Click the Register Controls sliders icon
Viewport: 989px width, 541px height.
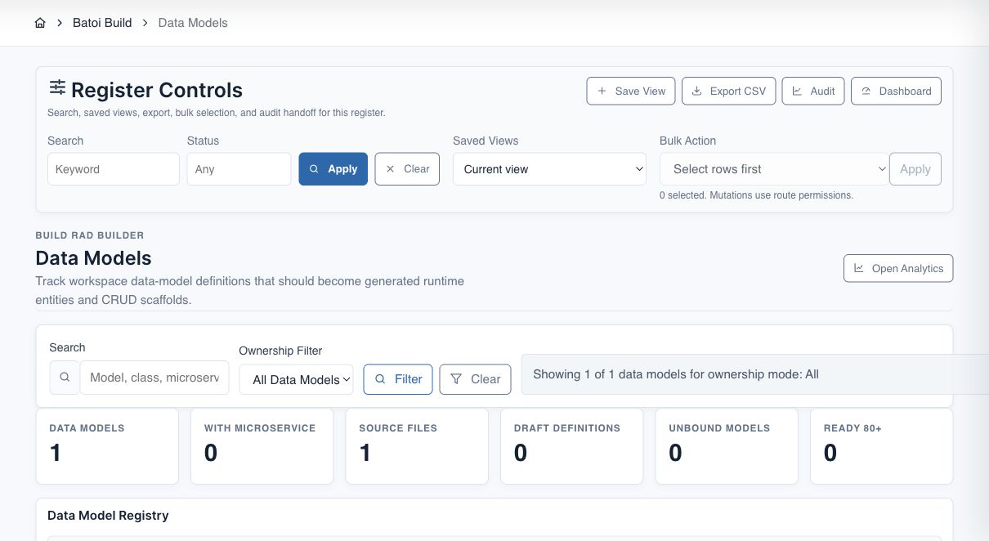(x=57, y=87)
